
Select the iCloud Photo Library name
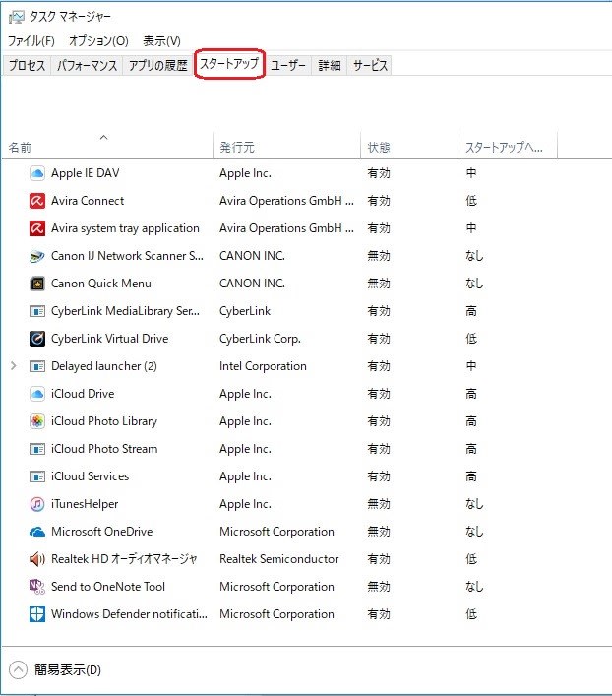pos(104,421)
